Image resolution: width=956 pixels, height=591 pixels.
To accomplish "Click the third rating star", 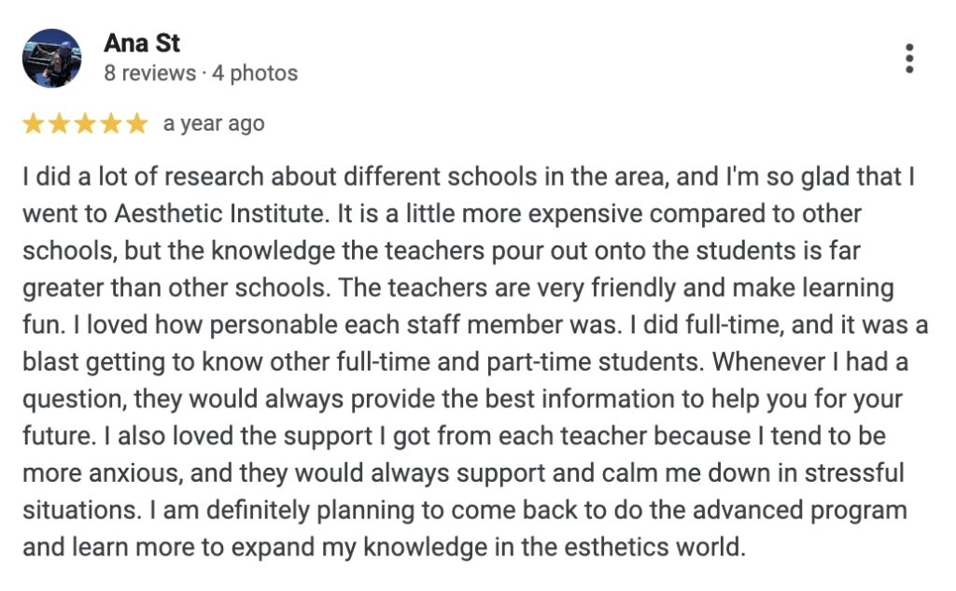I will (x=85, y=124).
